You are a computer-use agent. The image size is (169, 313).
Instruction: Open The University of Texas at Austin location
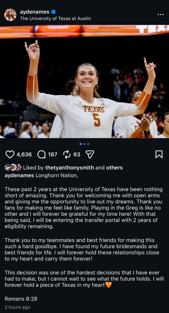point(55,19)
